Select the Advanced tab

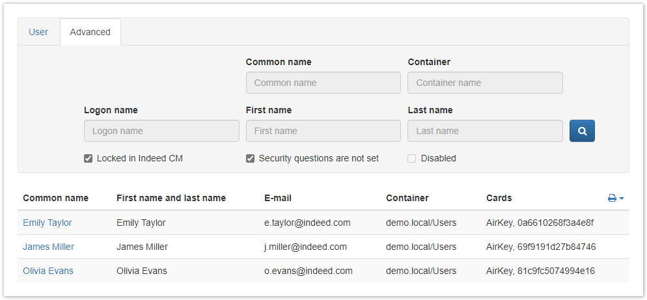90,32
